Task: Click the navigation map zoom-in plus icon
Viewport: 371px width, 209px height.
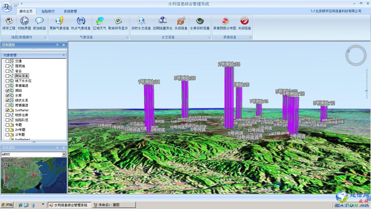Action: pyautogui.click(x=5, y=165)
